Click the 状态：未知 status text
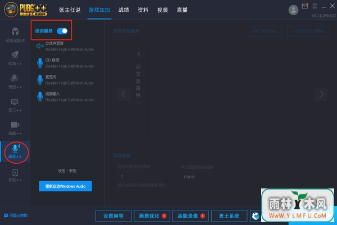The width and height of the screenshot is (337, 225). click(x=67, y=171)
